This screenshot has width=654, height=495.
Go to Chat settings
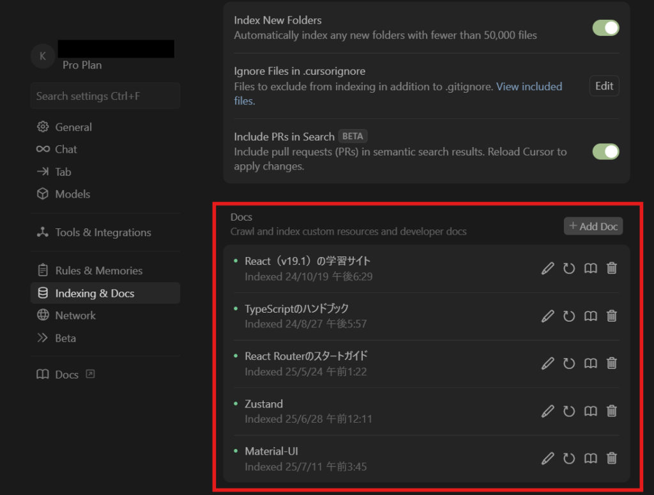click(x=105, y=149)
